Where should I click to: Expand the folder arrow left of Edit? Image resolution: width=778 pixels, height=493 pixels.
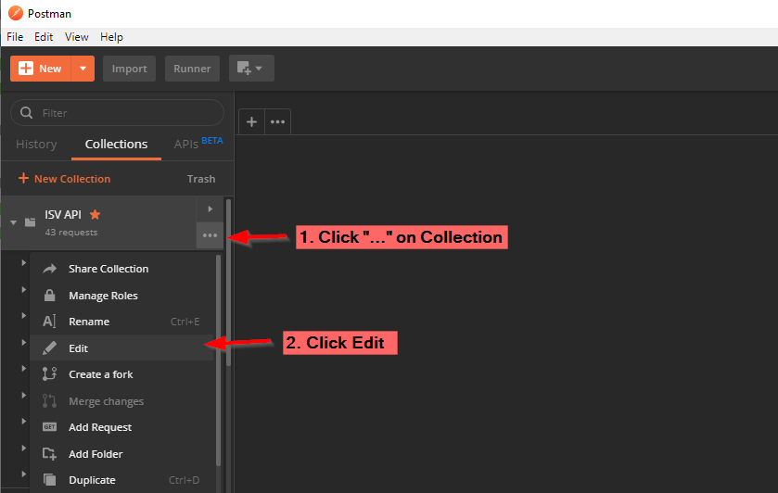[23, 342]
